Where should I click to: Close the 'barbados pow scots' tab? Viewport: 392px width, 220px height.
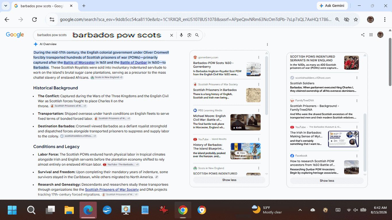pos(71,6)
